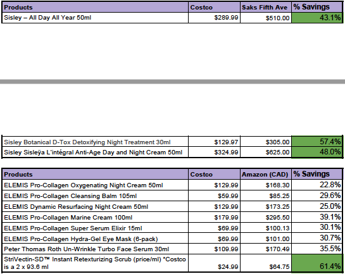Click the $100.13 Amazon price
Image resolution: width=345 pixels, height=274 pixels.
pos(266,228)
